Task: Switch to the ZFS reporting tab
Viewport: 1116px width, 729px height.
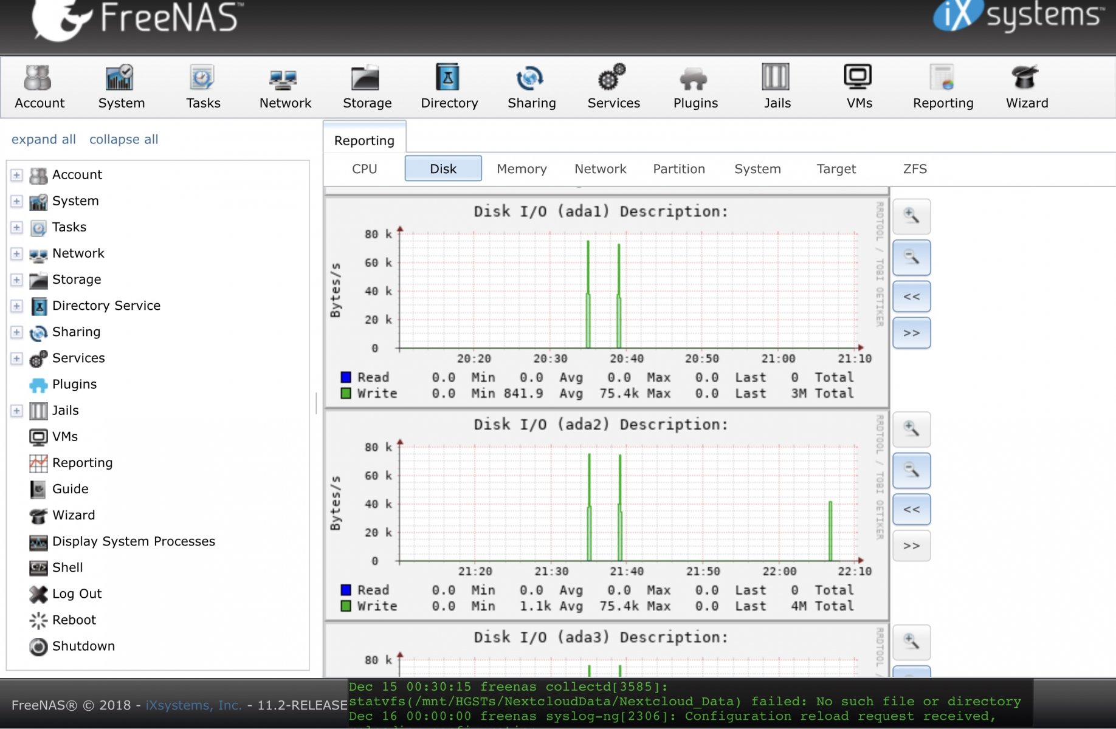Action: [x=915, y=169]
